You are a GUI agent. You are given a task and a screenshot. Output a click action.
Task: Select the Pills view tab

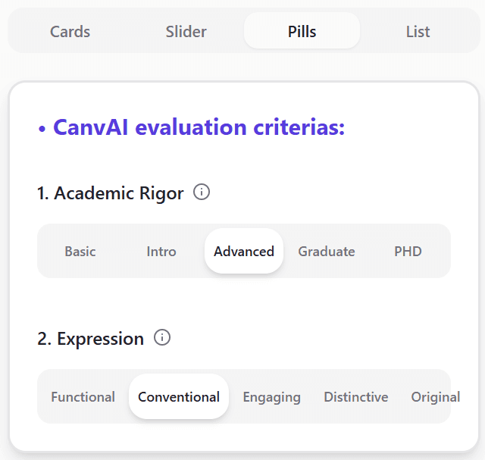pos(302,32)
